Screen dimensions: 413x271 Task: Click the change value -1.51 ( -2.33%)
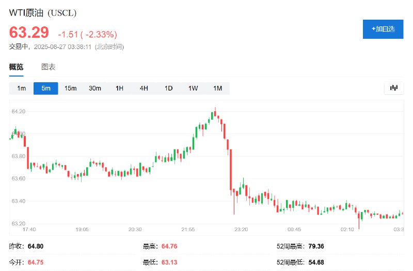click(87, 34)
